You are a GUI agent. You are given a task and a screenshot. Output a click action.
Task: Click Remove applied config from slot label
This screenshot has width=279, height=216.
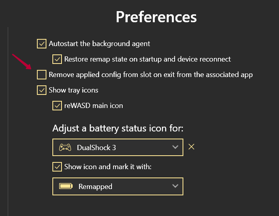(151, 75)
